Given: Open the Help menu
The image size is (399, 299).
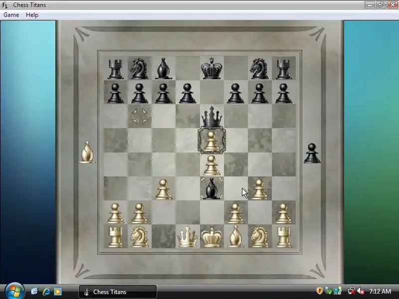Looking at the screenshot, I should coord(32,15).
